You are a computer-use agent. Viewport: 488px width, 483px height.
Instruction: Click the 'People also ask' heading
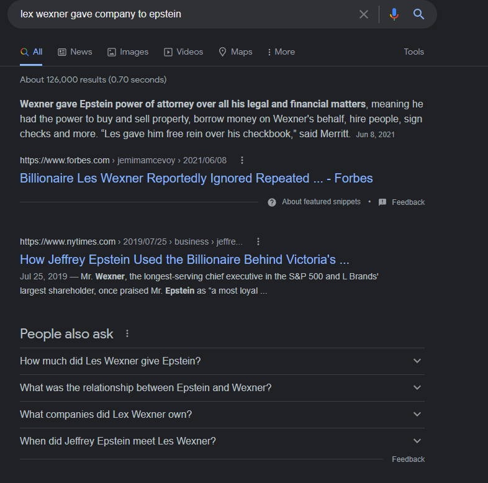coord(66,334)
